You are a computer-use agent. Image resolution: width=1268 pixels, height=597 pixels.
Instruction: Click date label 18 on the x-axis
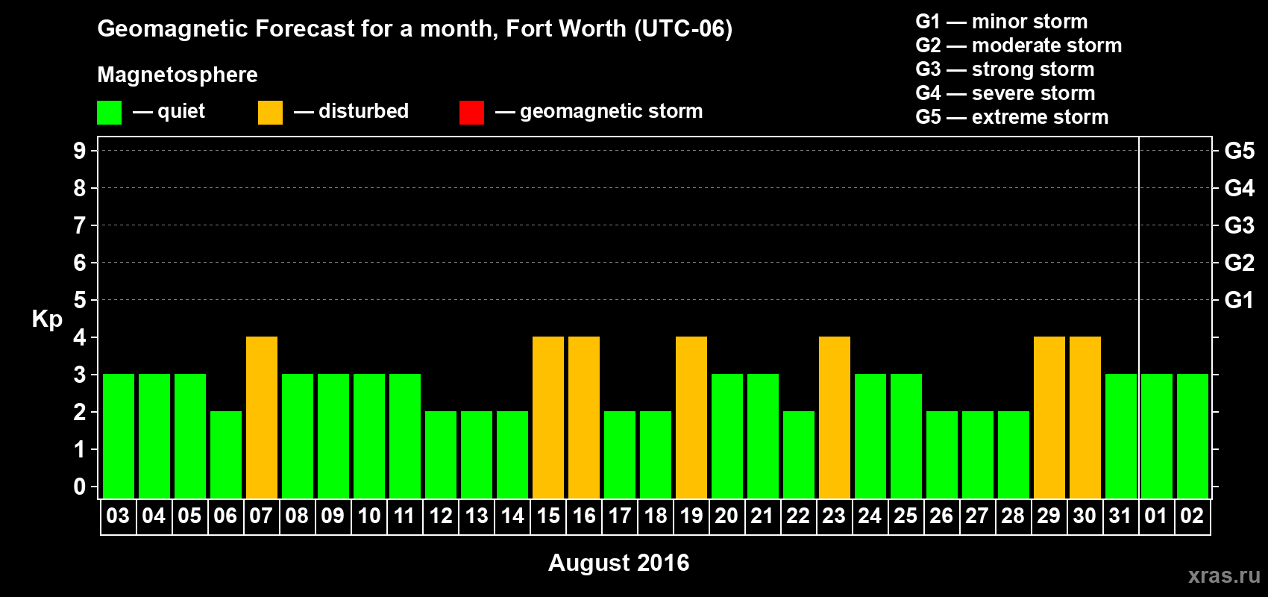[x=655, y=516]
